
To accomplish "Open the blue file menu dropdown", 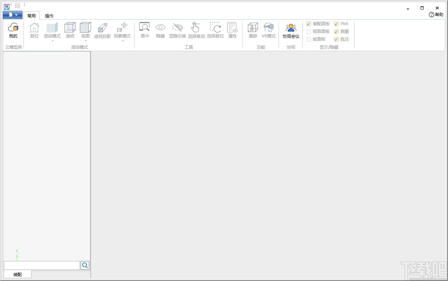I will 13,15.
